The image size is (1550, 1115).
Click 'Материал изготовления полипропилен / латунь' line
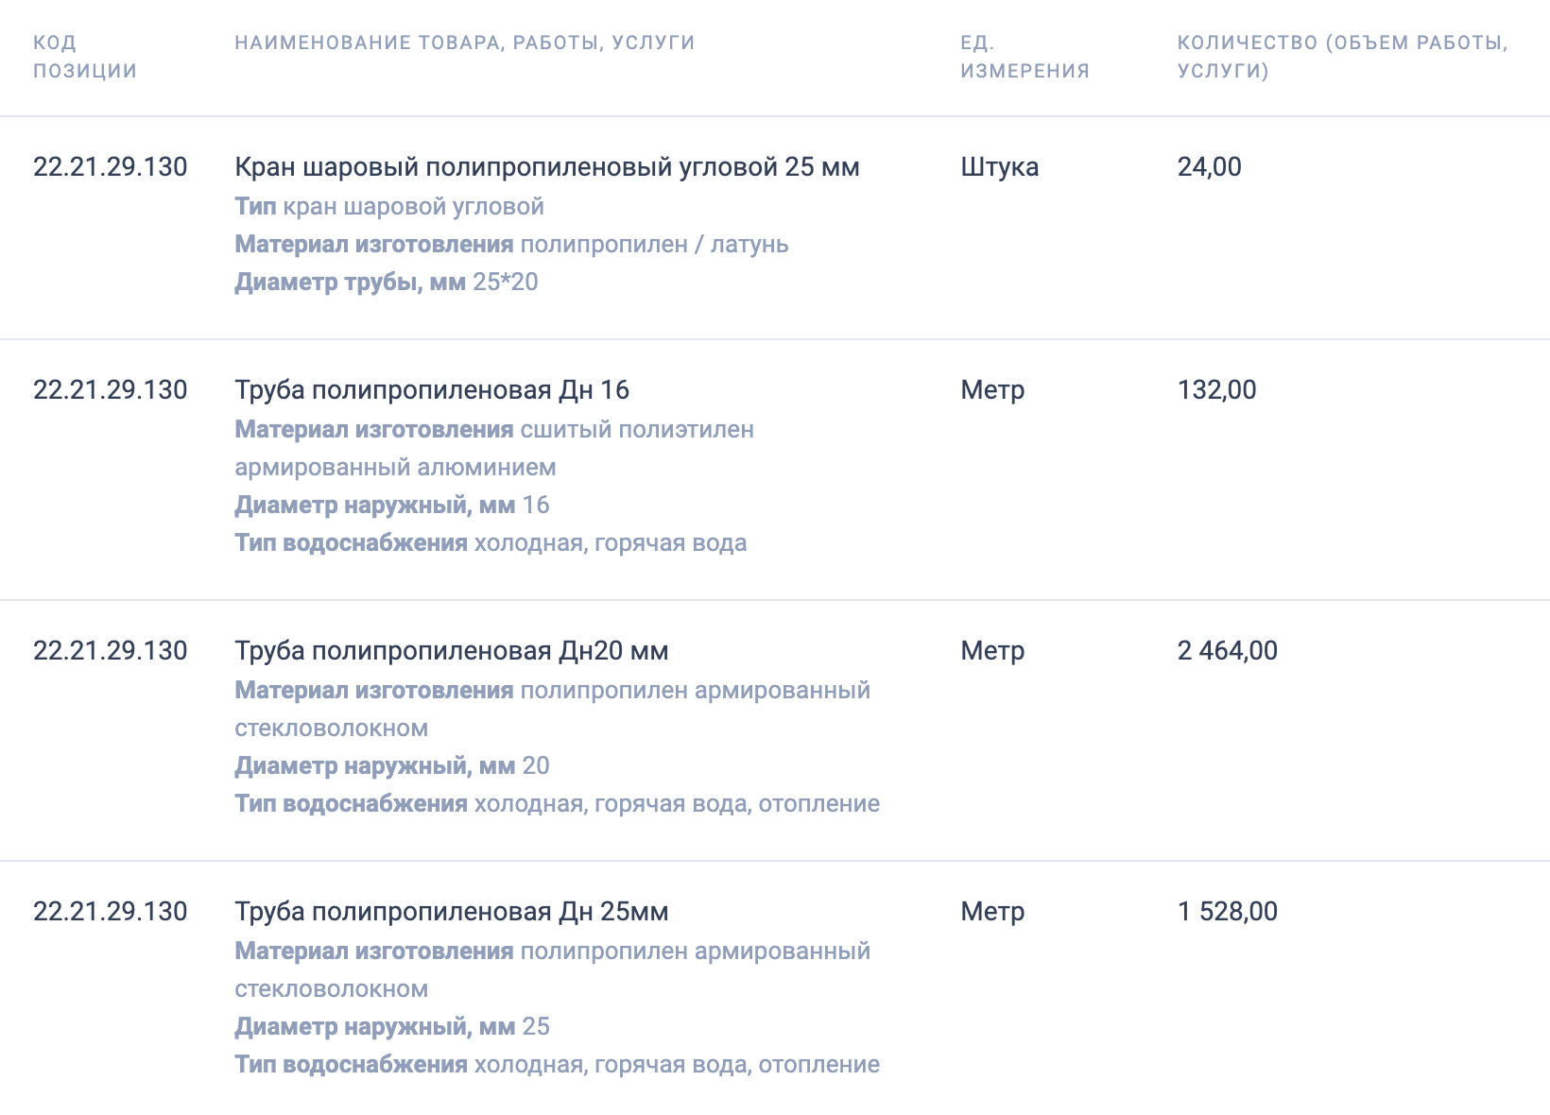(510, 245)
